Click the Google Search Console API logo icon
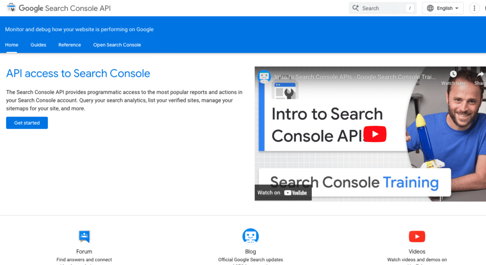Image resolution: width=486 pixels, height=265 pixels. point(11,8)
